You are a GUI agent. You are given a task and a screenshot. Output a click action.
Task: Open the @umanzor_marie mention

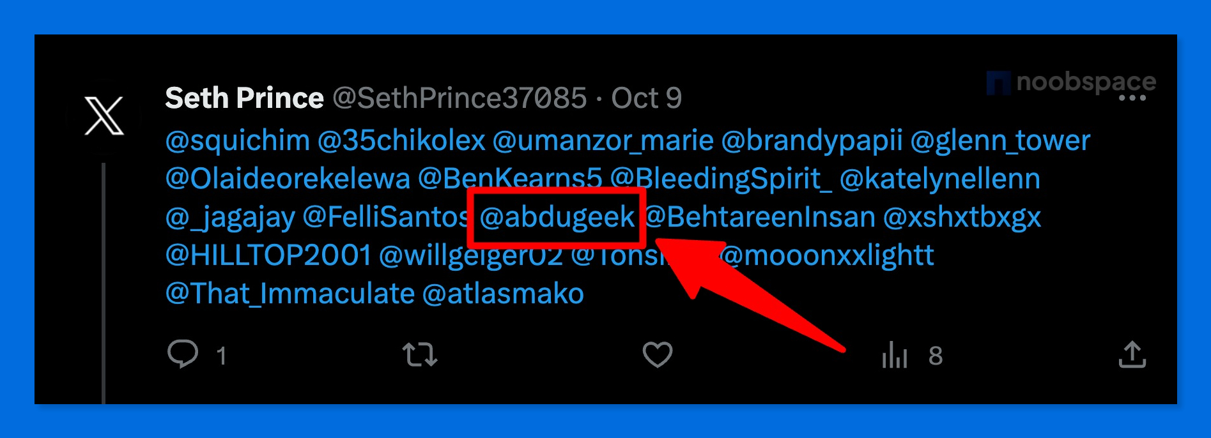tap(603, 141)
